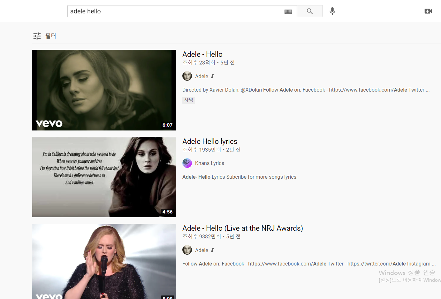Click 'Adele' channel name under NRJ Awards result
Image resolution: width=441 pixels, height=299 pixels.
click(x=201, y=250)
